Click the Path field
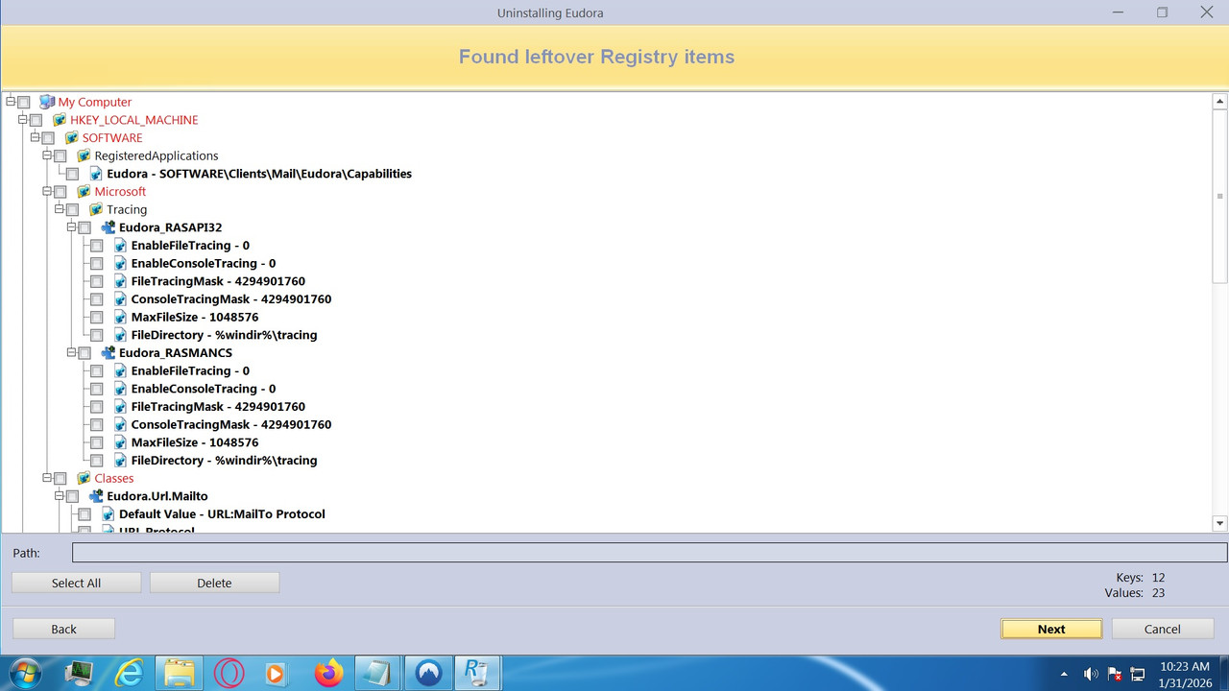Viewport: 1229px width, 691px height. click(649, 553)
